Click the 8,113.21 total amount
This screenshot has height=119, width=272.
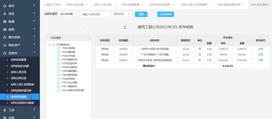click(x=228, y=66)
